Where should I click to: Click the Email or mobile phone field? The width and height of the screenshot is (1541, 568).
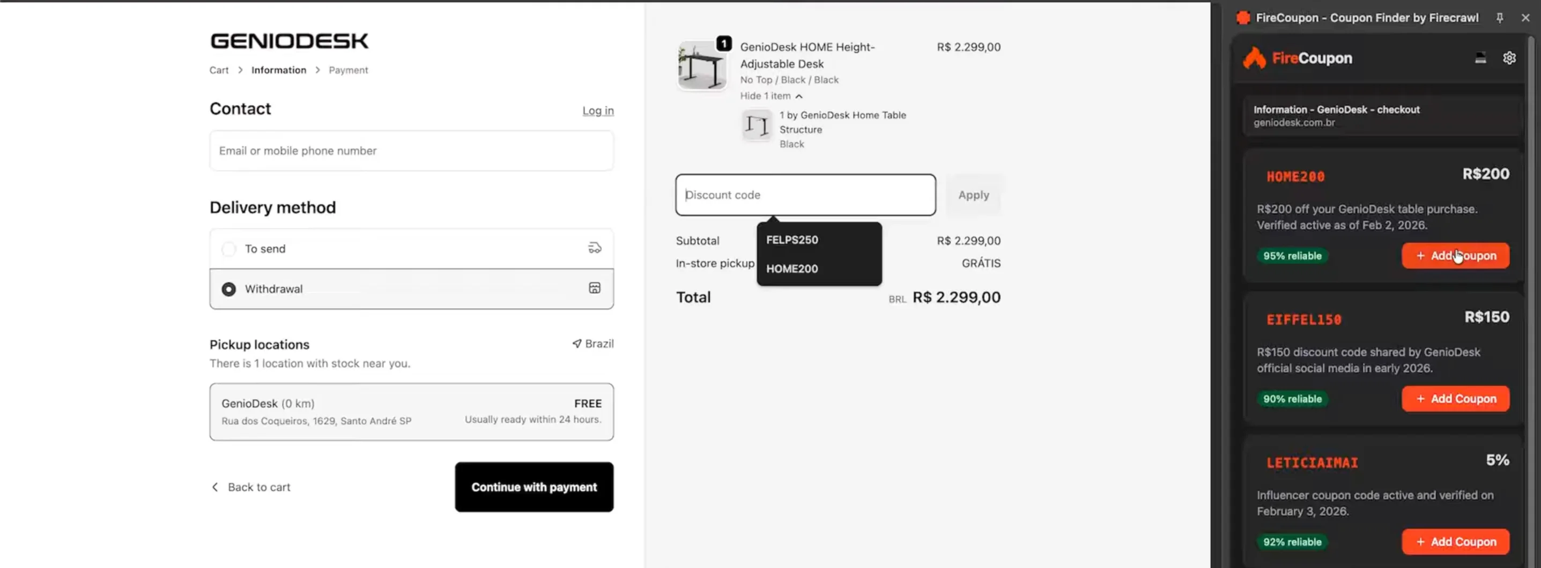pyautogui.click(x=411, y=151)
